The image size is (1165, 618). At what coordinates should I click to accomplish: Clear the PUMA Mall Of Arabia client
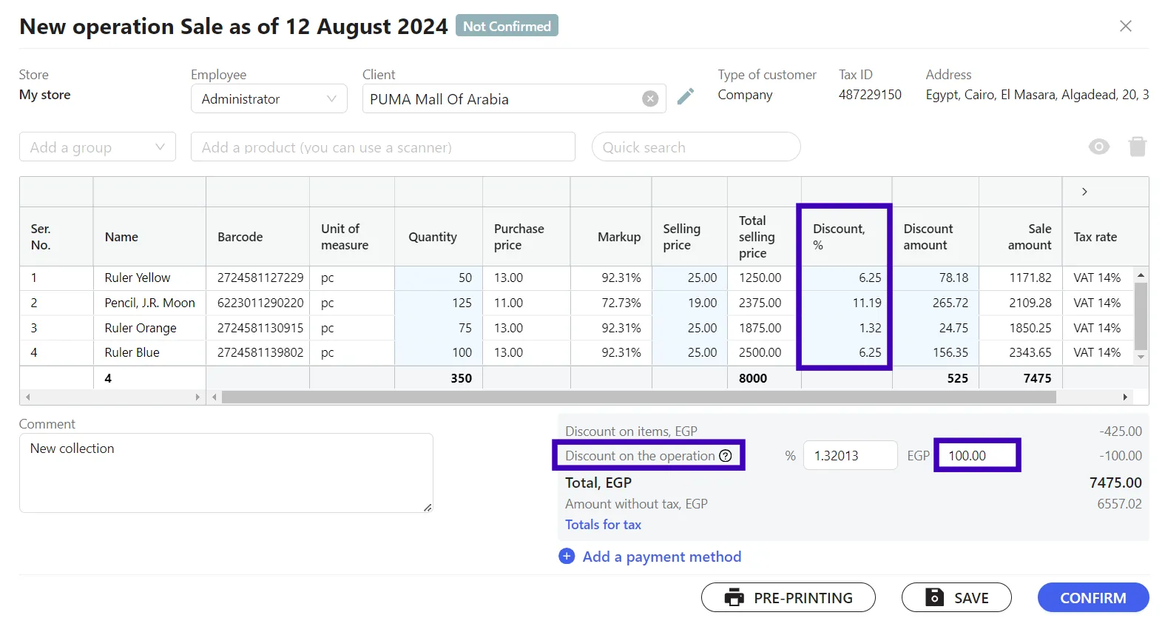click(650, 98)
